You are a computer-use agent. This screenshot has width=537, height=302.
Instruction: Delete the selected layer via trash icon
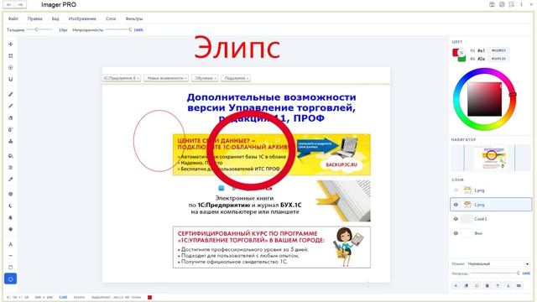coord(487,285)
